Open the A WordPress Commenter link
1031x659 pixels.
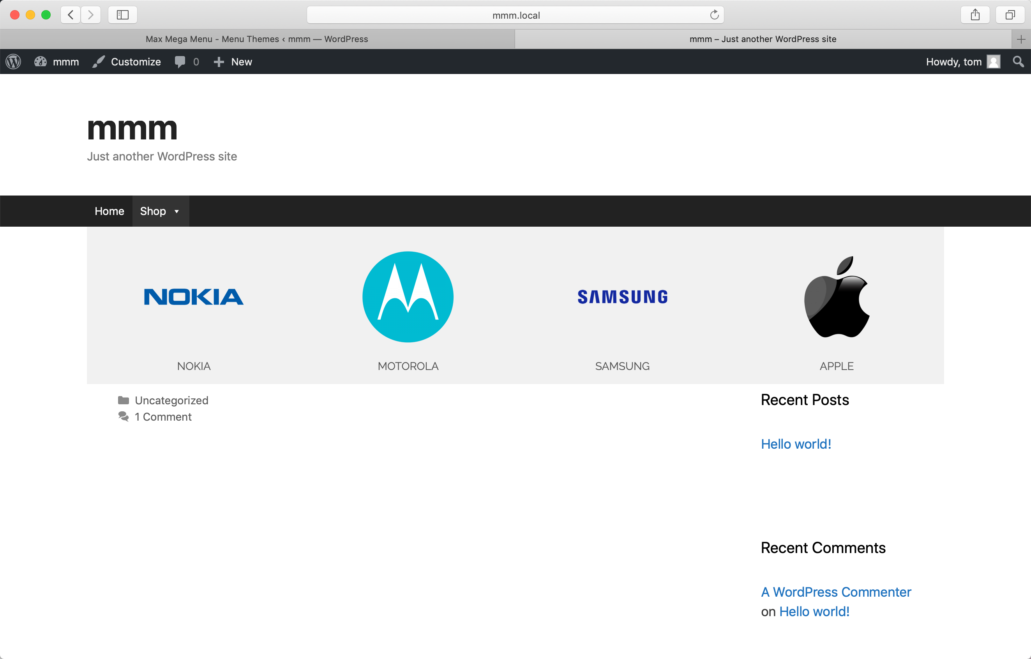[x=836, y=592]
